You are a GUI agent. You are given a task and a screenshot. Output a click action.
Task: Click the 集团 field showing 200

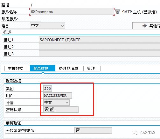pos(47,89)
